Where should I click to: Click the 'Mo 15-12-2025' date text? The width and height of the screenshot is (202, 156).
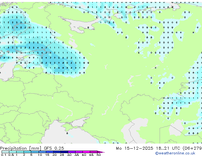tap(134, 148)
